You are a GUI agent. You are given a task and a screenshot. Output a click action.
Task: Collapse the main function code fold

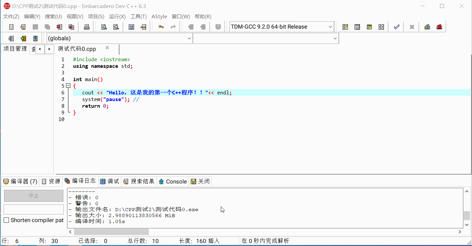68,86
